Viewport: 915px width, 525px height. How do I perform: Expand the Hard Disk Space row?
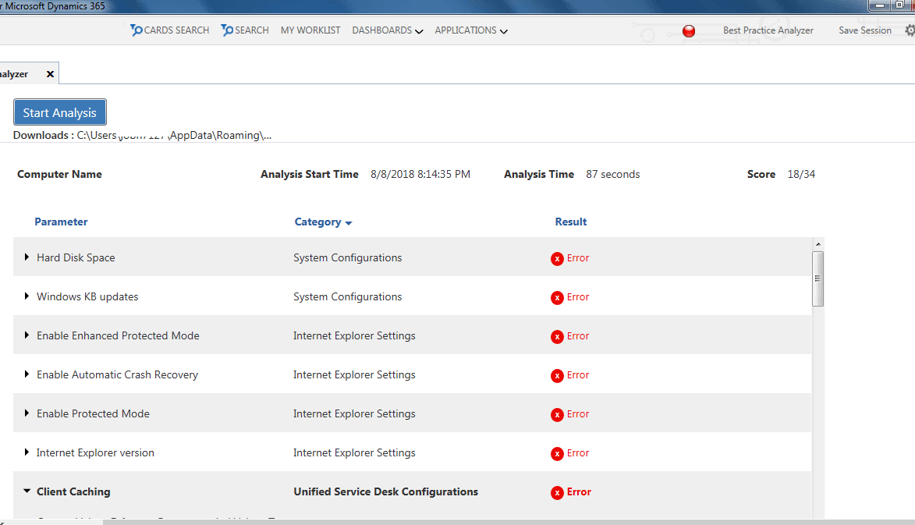27,257
